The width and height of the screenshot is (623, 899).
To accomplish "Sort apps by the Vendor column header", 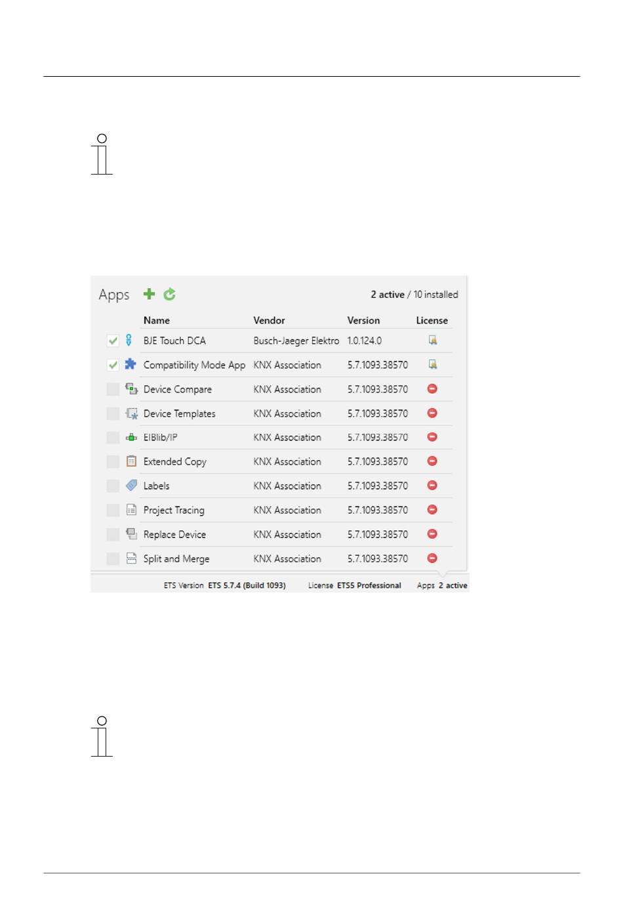I will point(270,320).
